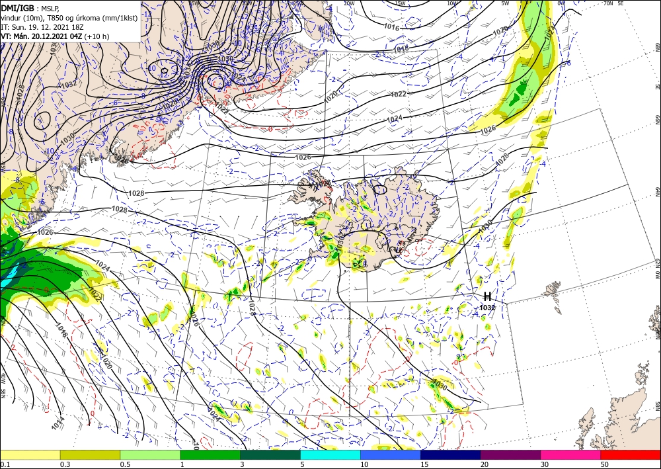
Task: Pick the blue 10–15 legend swatch
Action: tap(391, 454)
